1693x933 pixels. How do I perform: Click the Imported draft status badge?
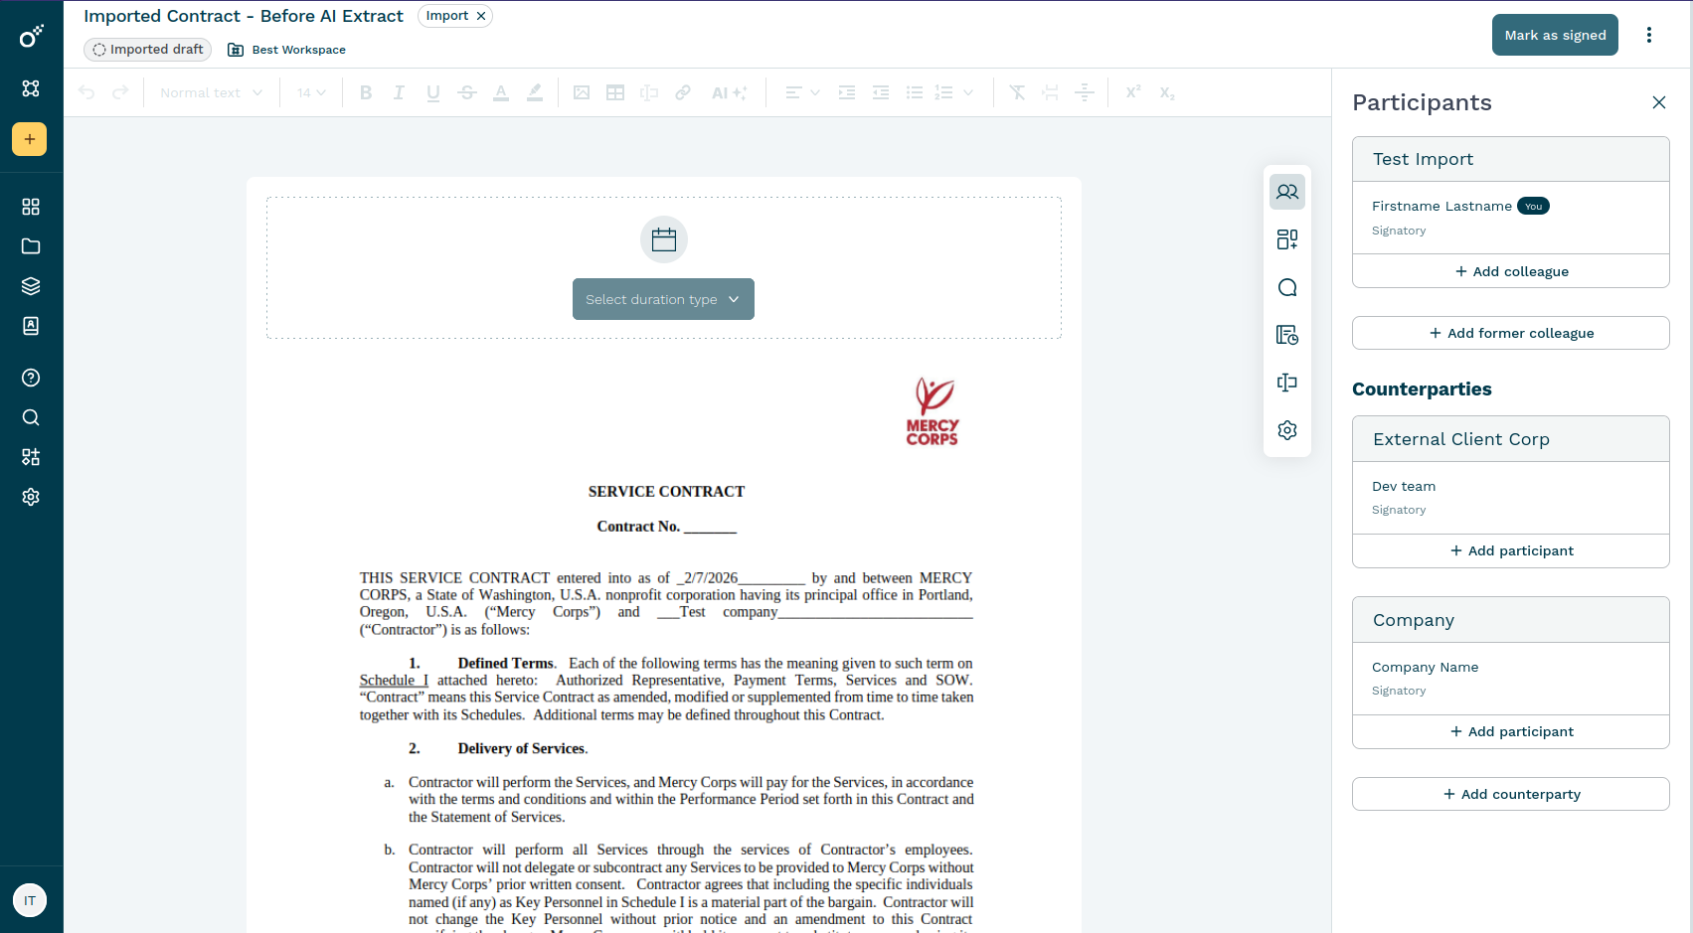[x=148, y=50]
